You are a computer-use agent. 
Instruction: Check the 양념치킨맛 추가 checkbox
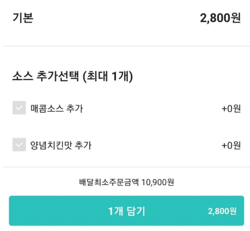point(19,145)
